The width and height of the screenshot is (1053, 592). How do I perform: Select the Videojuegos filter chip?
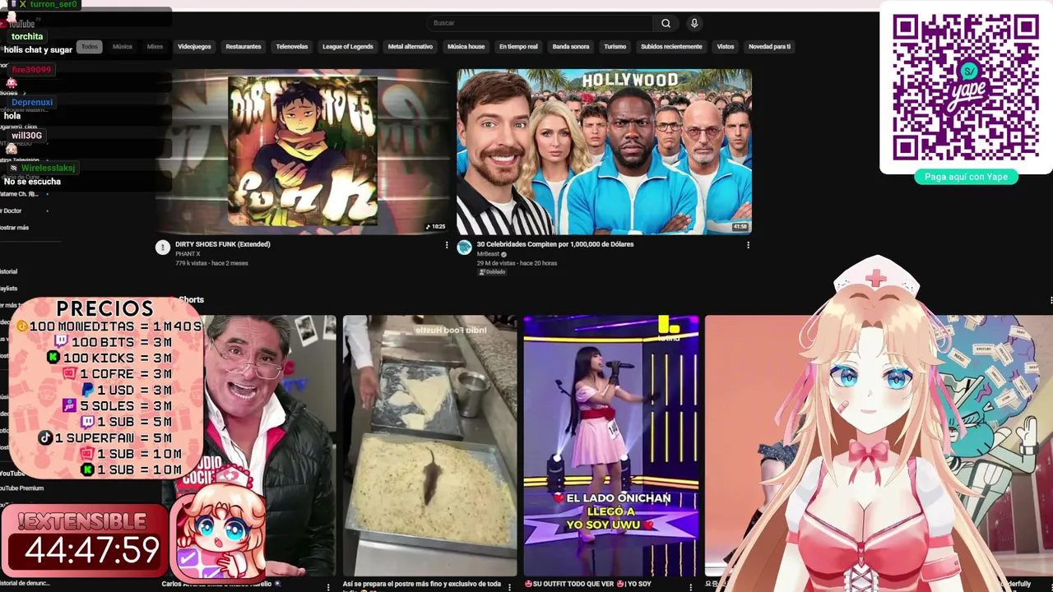coord(194,47)
